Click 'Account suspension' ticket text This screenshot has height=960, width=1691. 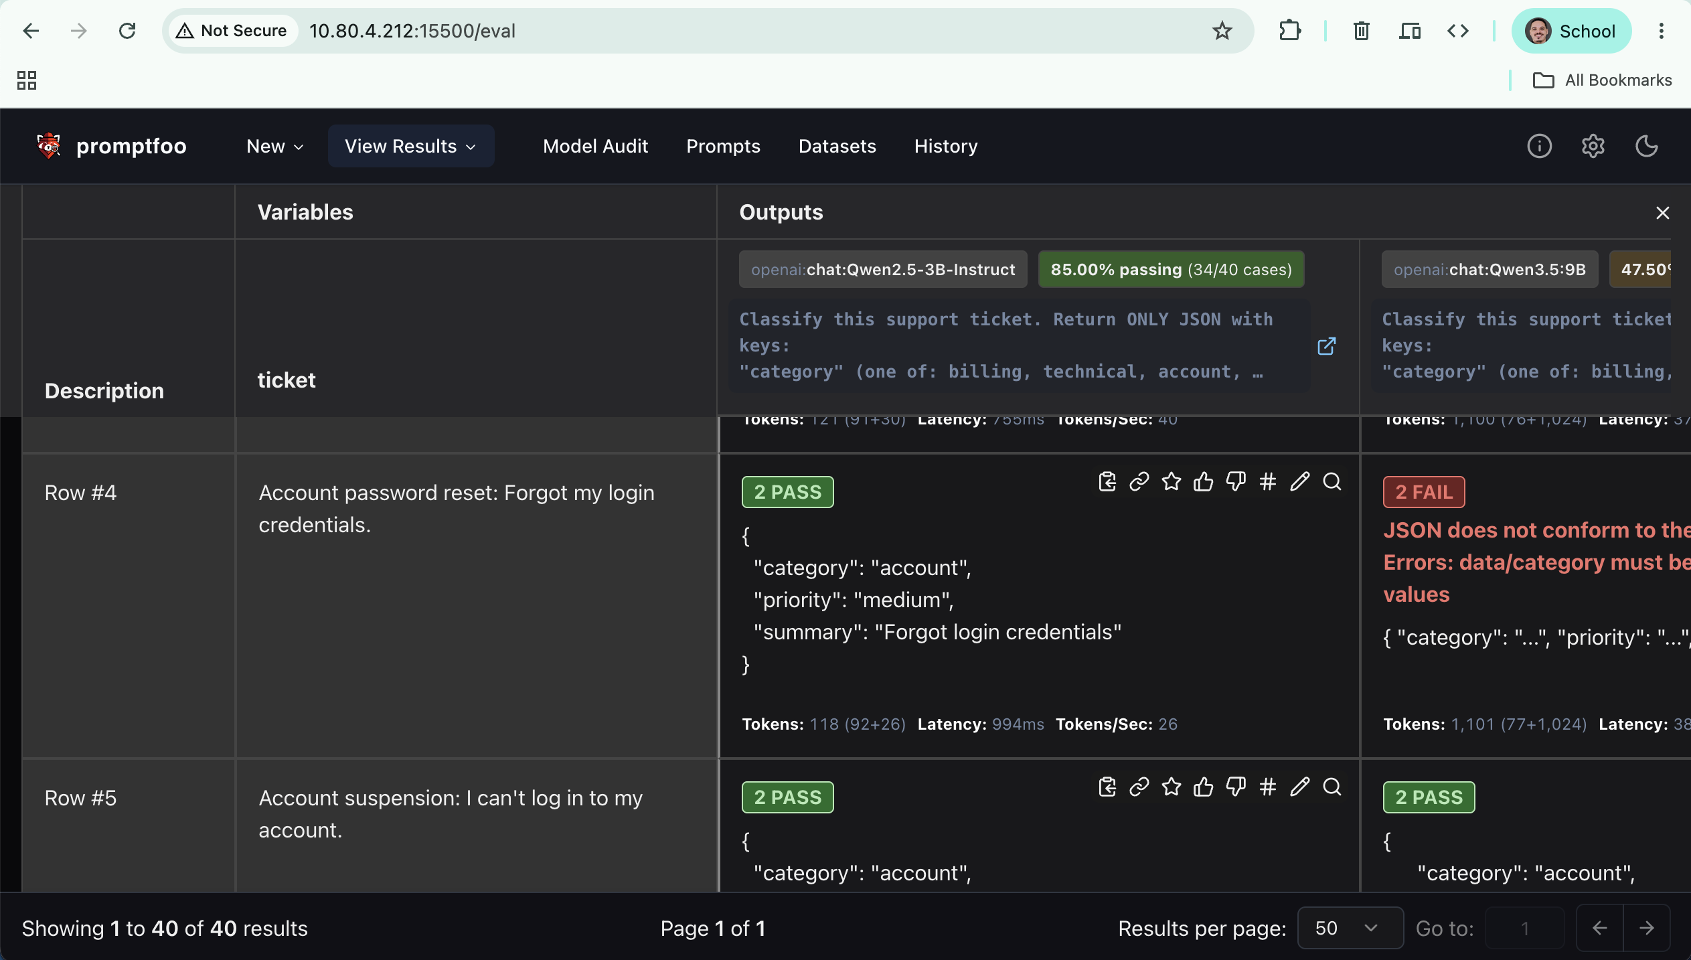[x=451, y=814]
